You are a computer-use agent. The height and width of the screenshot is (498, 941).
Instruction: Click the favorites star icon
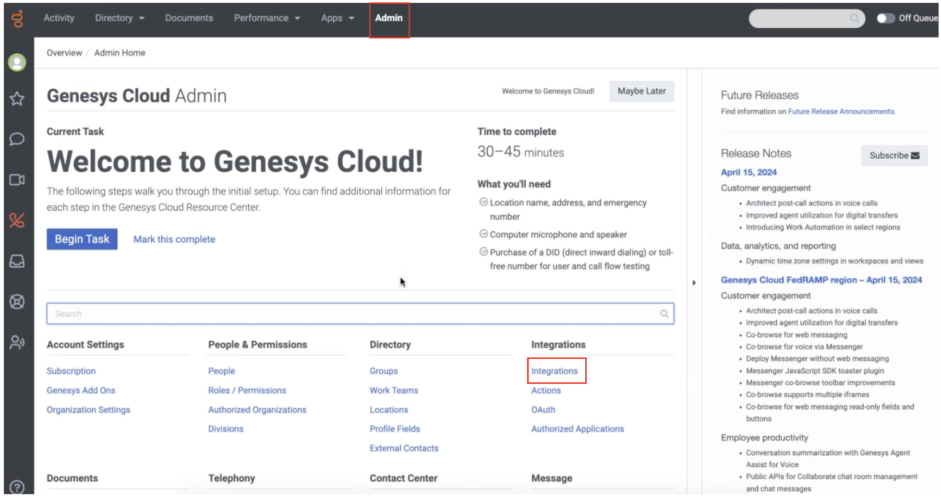tap(17, 99)
